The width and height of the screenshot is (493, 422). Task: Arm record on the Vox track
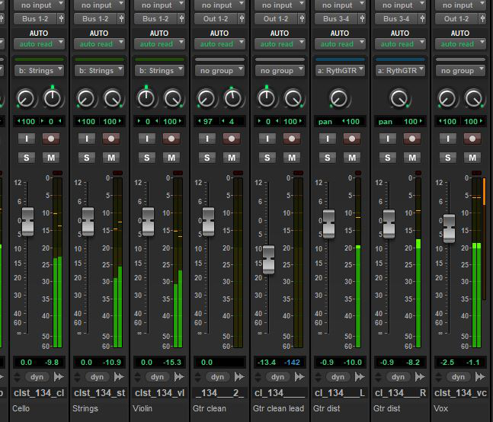(x=472, y=139)
